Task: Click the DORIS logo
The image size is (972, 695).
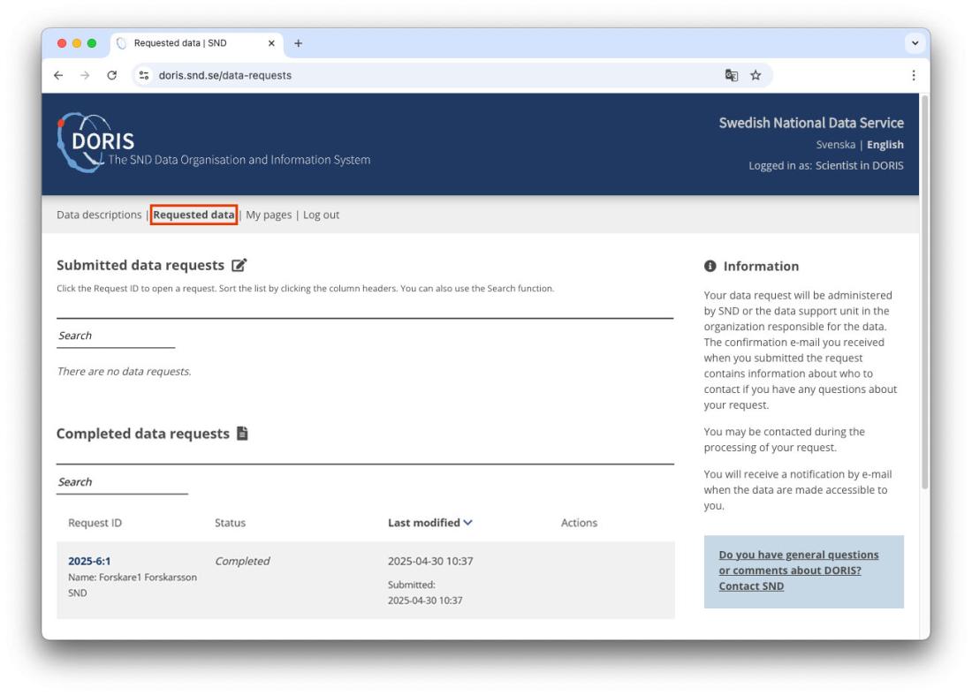Action: click(95, 142)
